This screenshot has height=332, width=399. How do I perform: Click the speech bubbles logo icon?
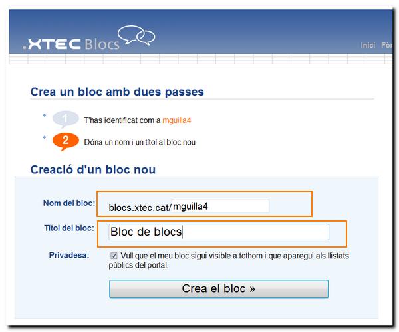[136, 35]
